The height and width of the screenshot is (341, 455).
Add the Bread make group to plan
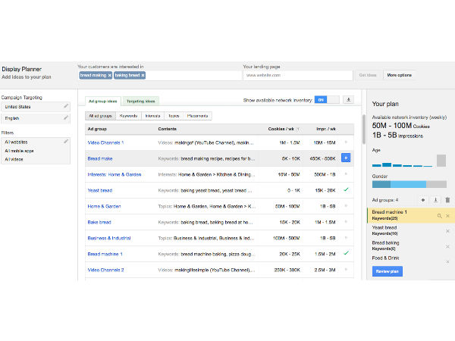pos(346,158)
